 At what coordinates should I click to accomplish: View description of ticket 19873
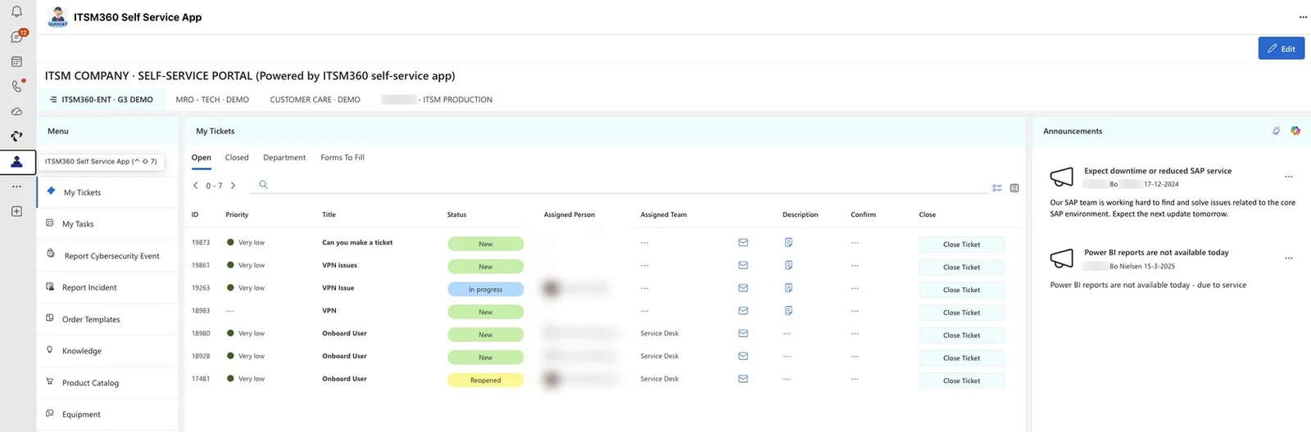(788, 242)
